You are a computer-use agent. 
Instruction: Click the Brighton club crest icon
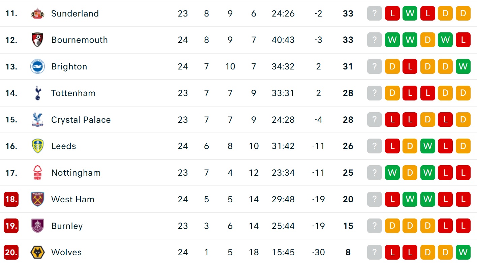37,66
